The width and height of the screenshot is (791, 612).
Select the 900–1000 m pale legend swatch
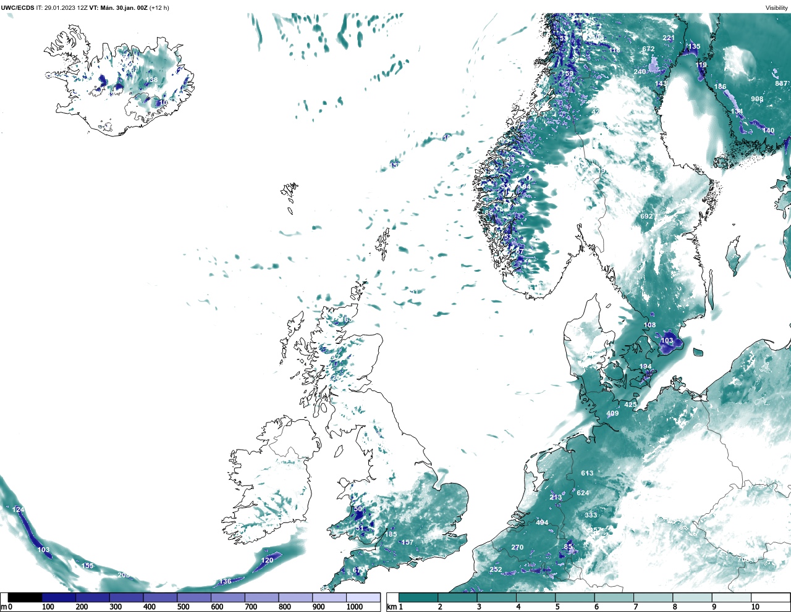coord(329,597)
